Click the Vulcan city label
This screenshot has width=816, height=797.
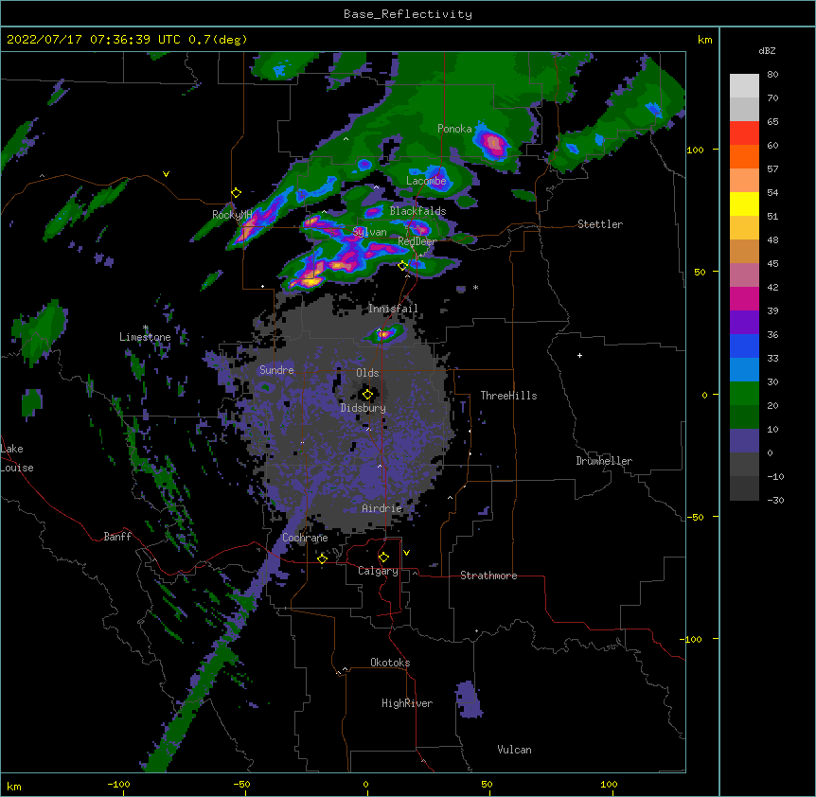[514, 750]
